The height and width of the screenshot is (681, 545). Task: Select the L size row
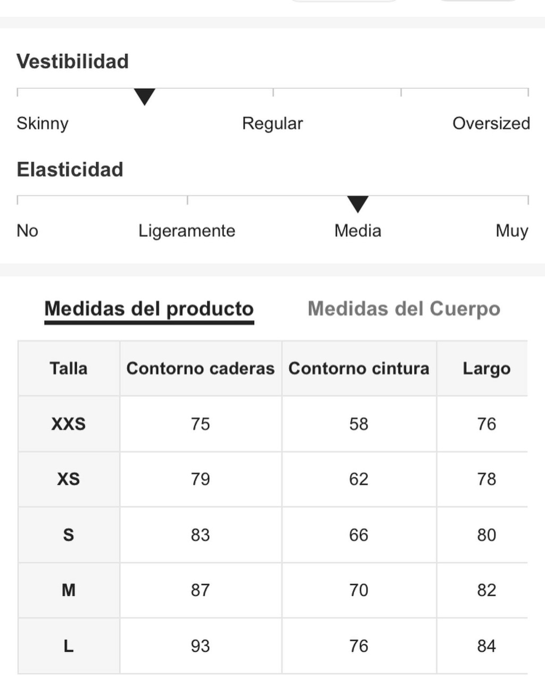(x=272, y=646)
